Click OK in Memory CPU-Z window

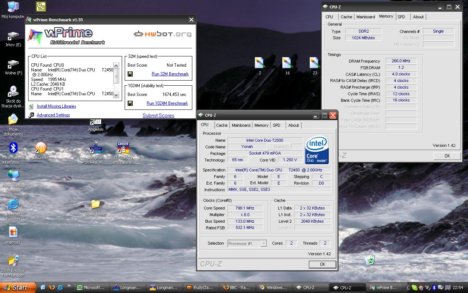pos(447,156)
